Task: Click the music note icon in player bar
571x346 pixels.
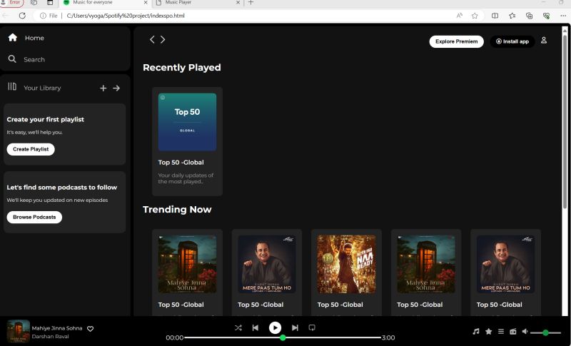Action: point(475,332)
